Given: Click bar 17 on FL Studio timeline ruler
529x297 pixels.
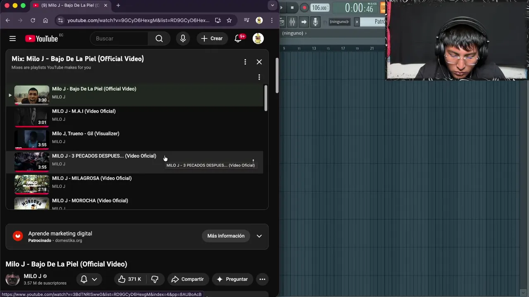Looking at the screenshot, I should (343, 48).
